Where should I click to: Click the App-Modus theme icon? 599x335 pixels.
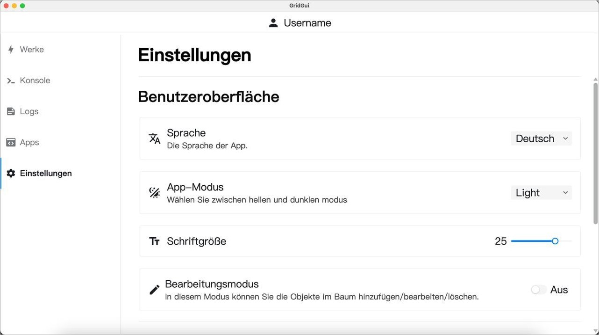click(154, 193)
